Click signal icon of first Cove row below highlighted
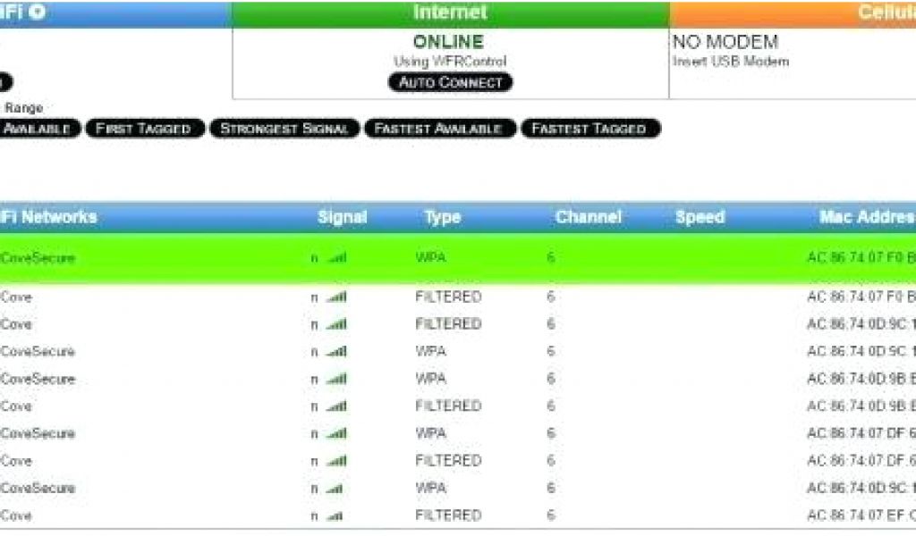The width and height of the screenshot is (916, 536). [335, 297]
